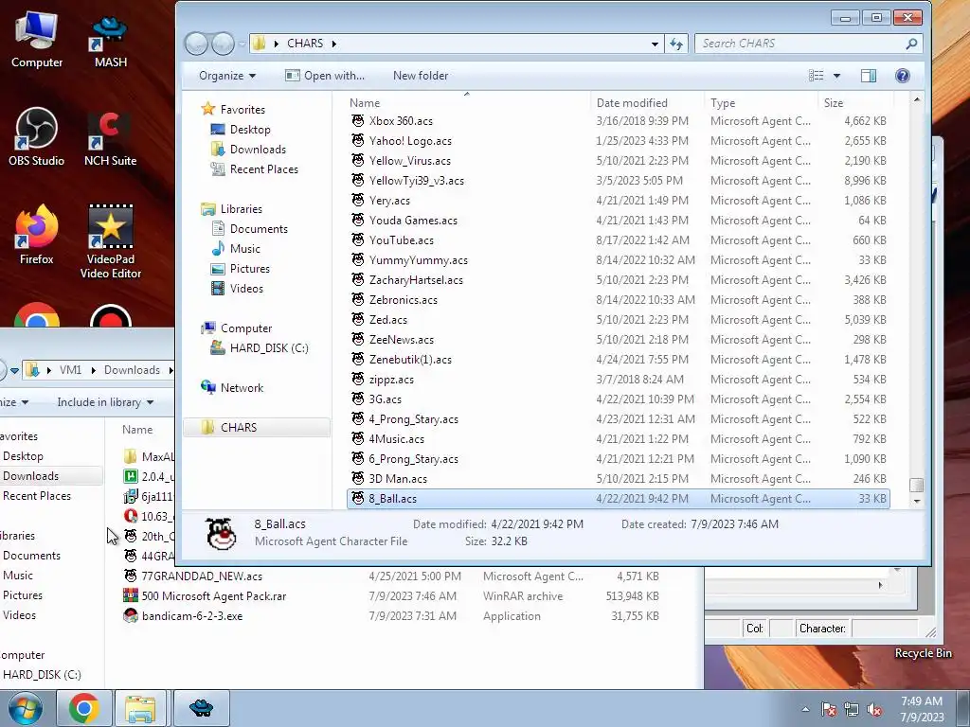
Task: Click the muted volume tray icon
Action: coord(874,709)
